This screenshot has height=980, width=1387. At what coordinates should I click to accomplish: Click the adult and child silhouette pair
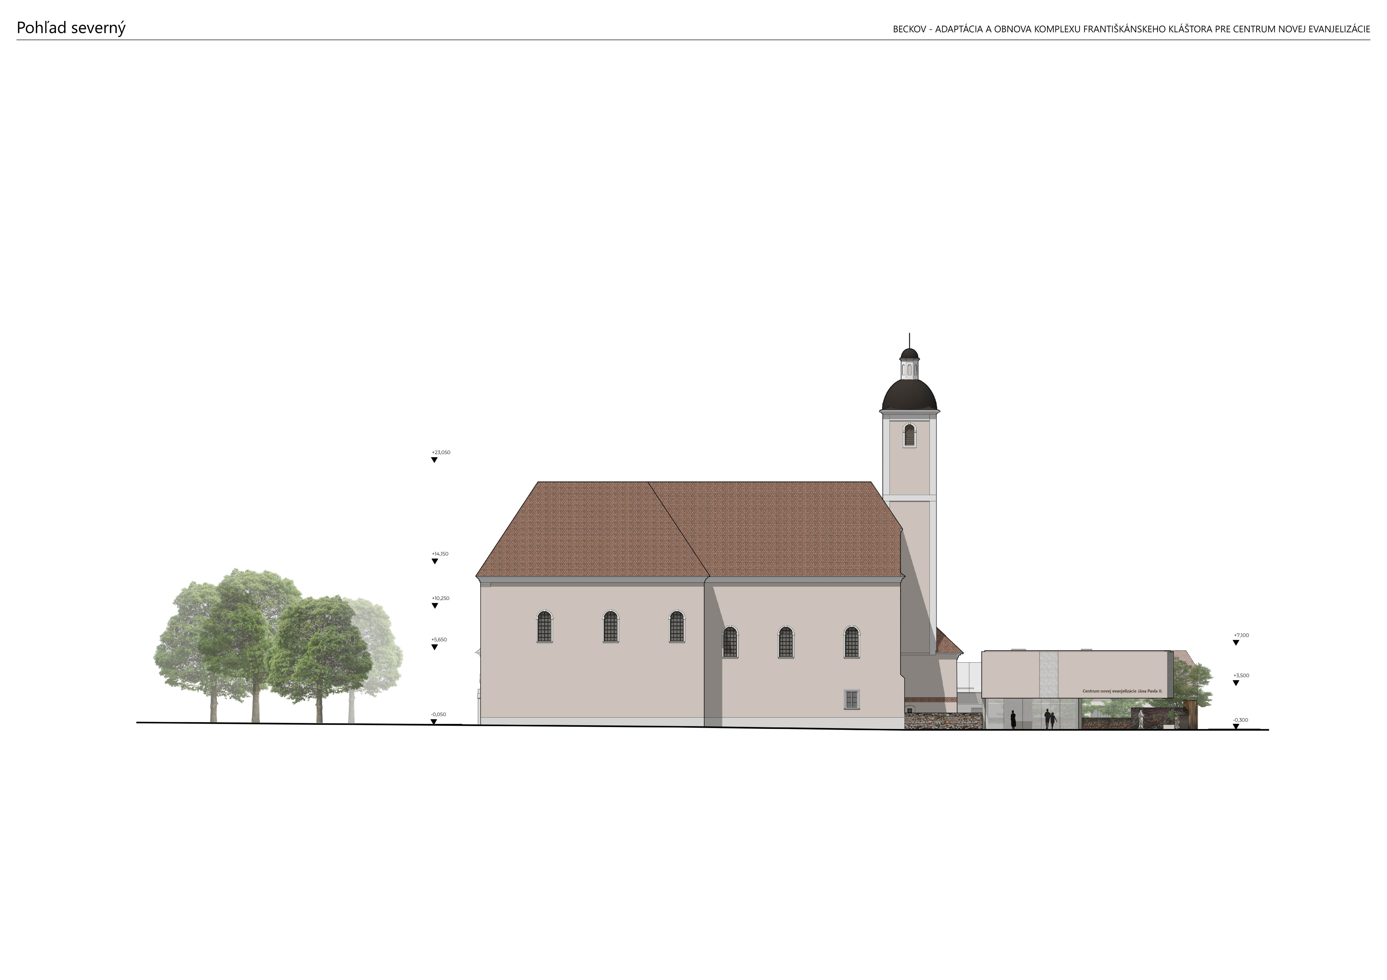tap(1050, 719)
